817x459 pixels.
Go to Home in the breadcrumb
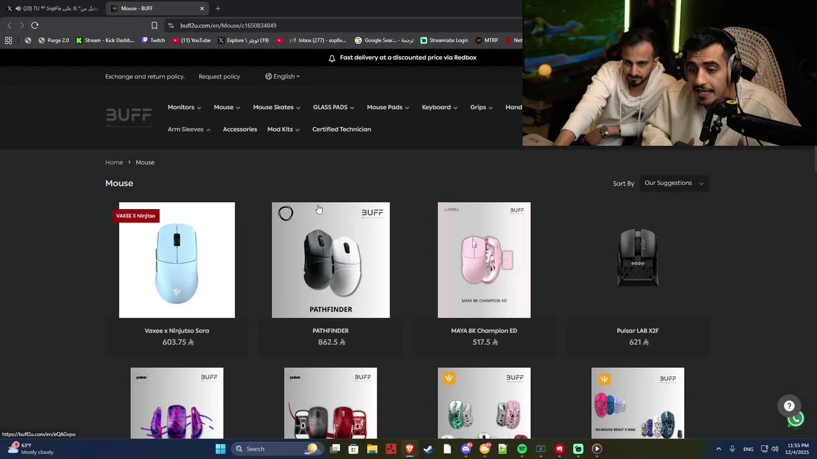114,163
